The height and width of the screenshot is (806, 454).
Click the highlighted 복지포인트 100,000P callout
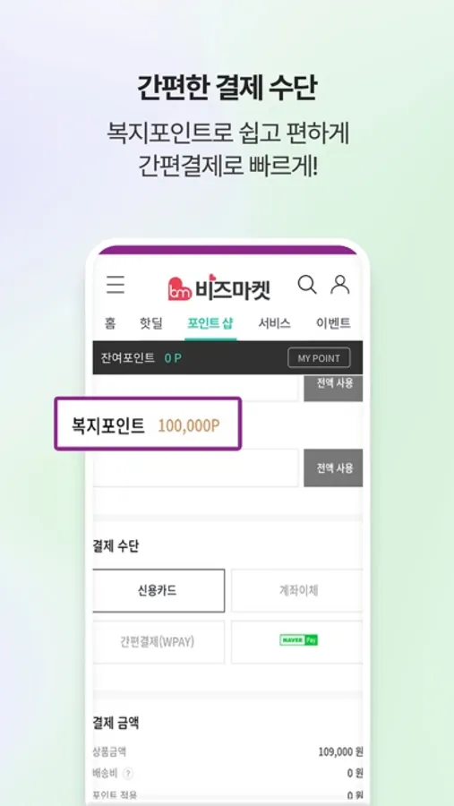coord(148,424)
